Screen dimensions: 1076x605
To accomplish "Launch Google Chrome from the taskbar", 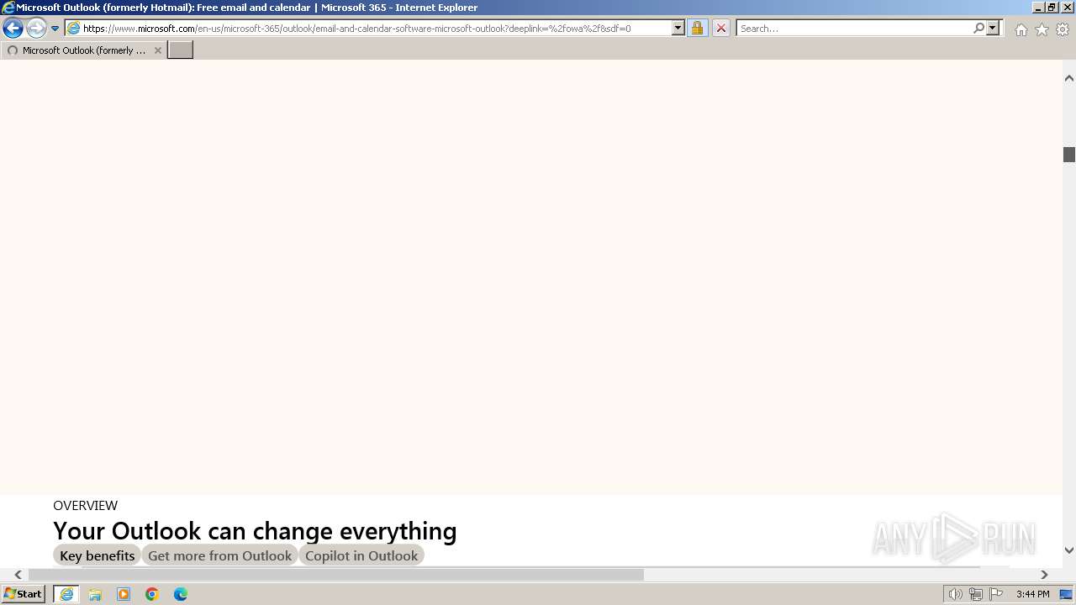I will pos(152,594).
